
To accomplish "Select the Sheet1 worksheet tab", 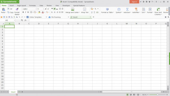I will (13, 92).
